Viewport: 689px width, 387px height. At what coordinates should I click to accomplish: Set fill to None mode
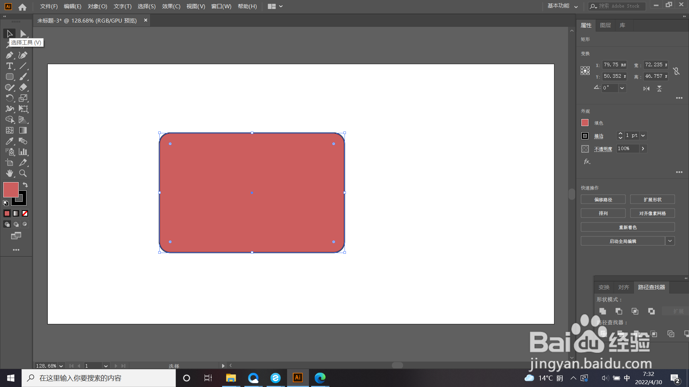pos(25,214)
